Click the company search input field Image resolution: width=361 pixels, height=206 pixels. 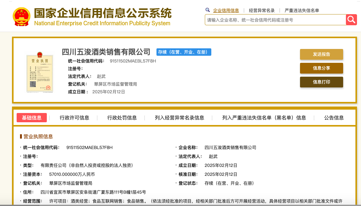tap(275, 20)
